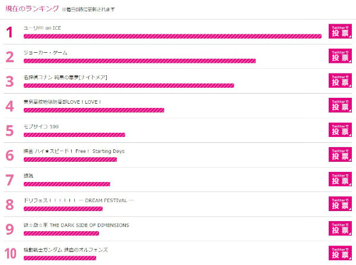Vote via Twitter for DREAM FESTIVAL

pyautogui.click(x=340, y=204)
